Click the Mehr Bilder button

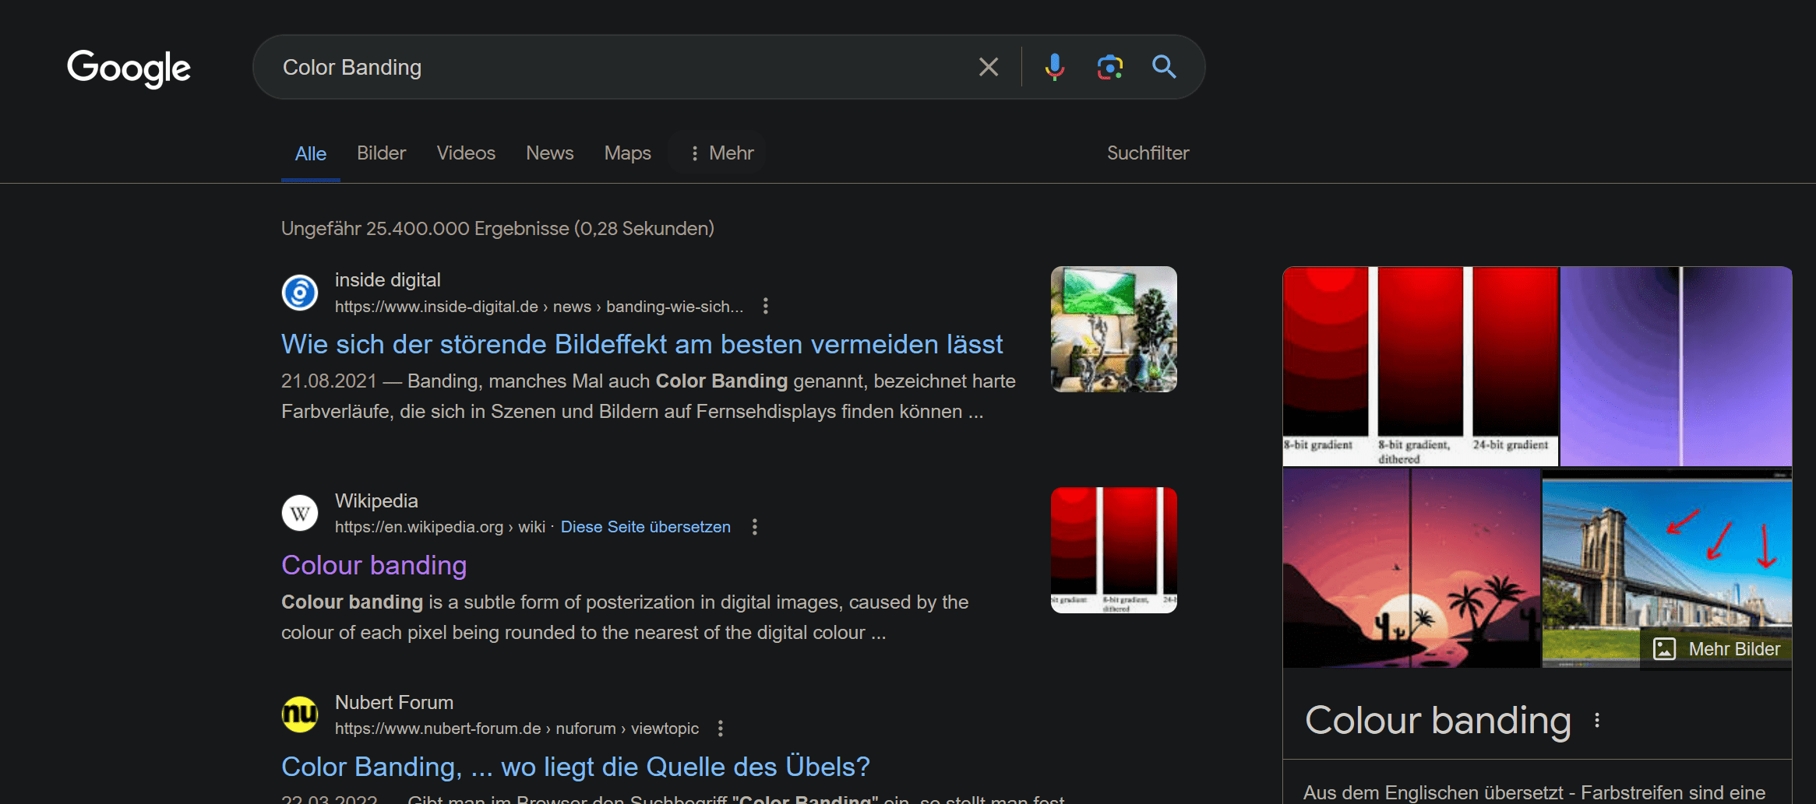pos(1716,649)
